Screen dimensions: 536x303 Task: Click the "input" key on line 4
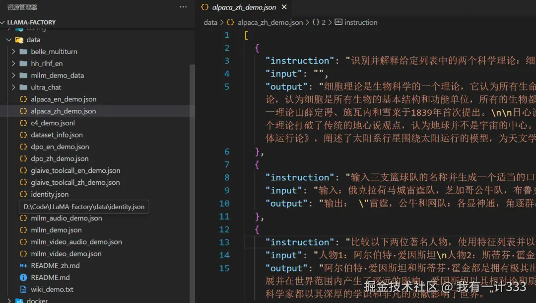coord(284,74)
